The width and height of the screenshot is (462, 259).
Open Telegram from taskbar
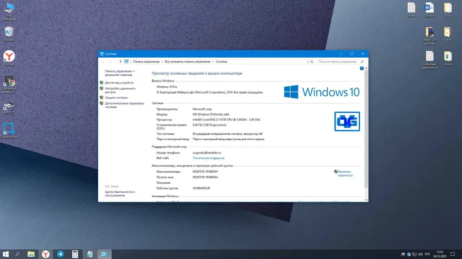click(61, 254)
